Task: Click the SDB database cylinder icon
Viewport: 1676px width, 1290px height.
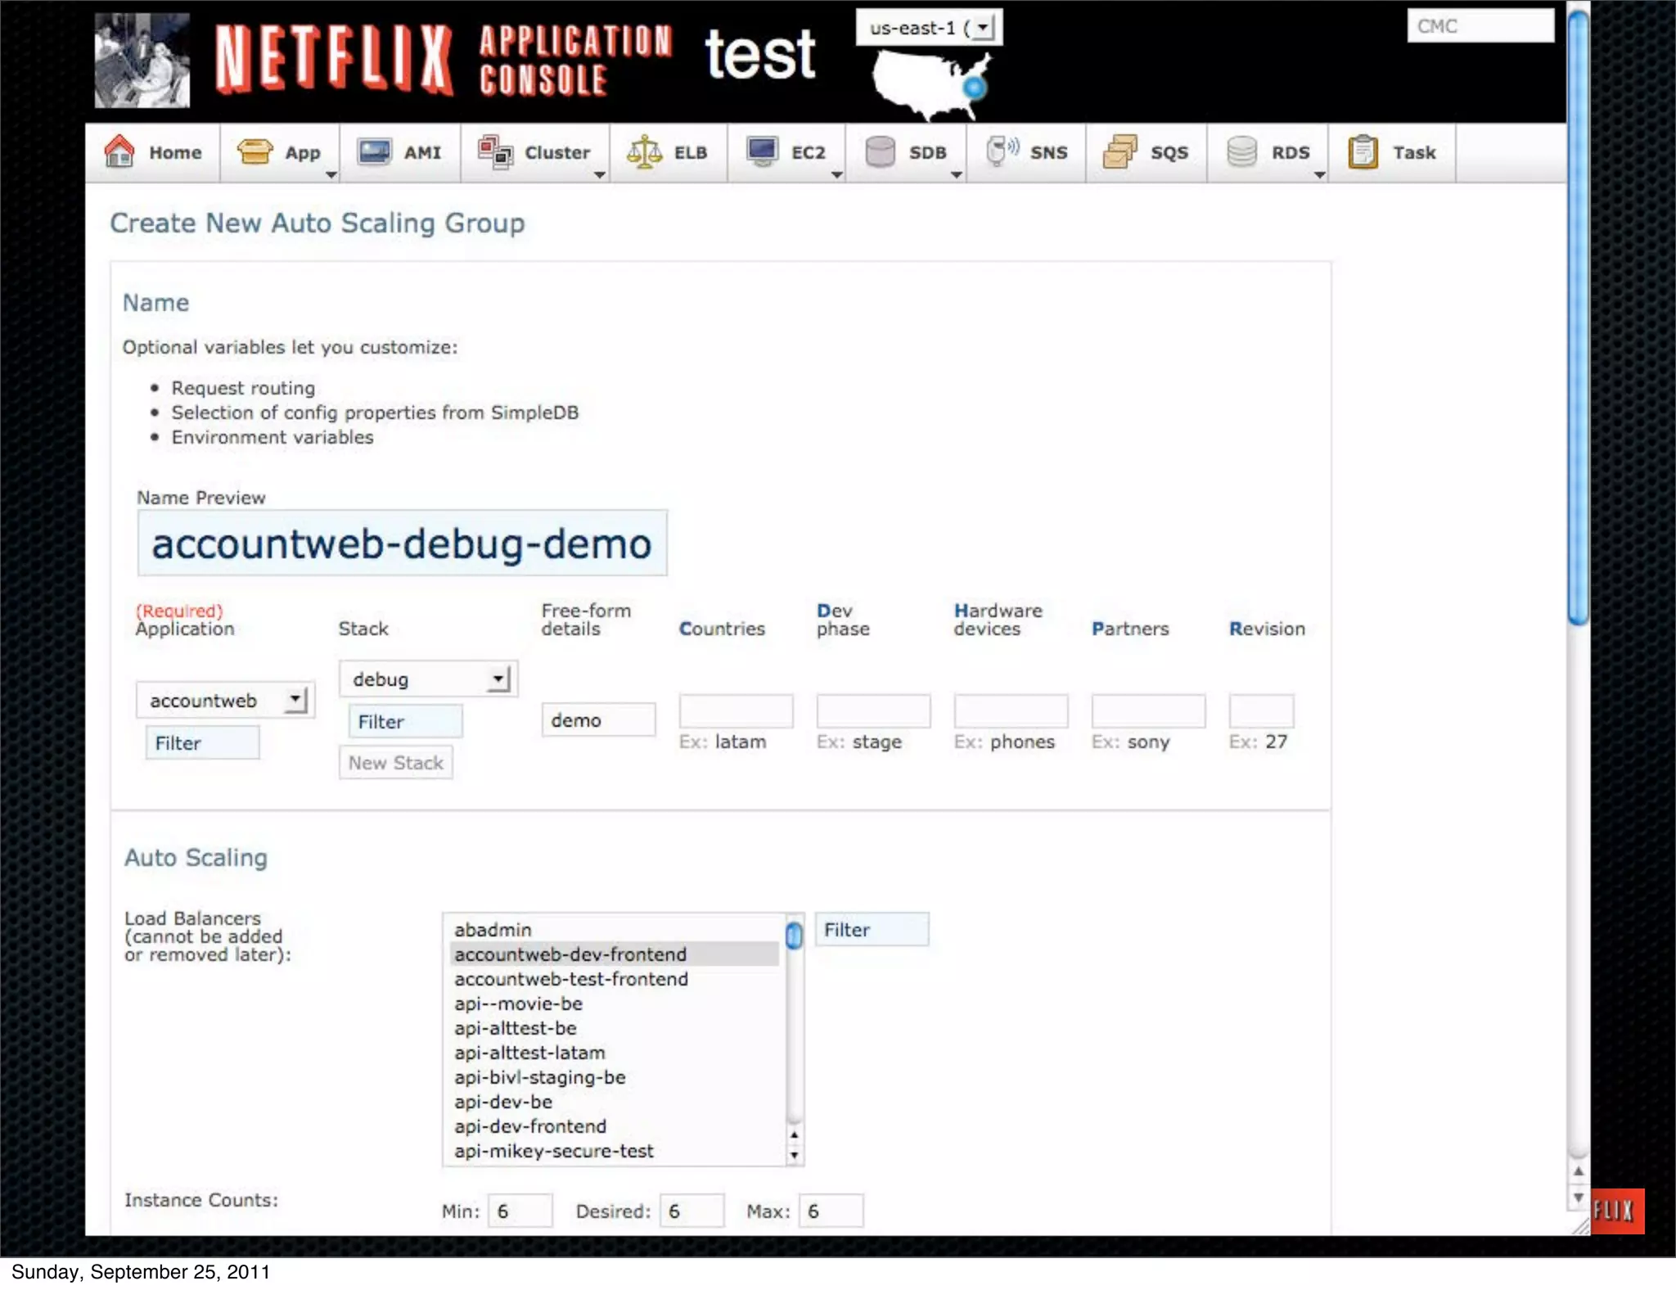Action: [880, 152]
